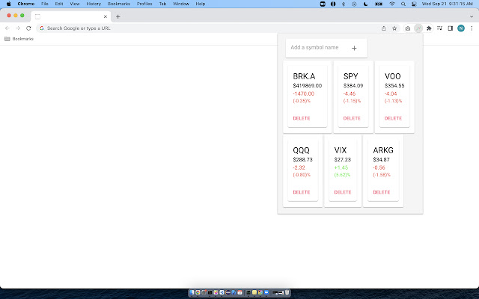Open the Tab menu
This screenshot has height=299, width=479.
pyautogui.click(x=162, y=4)
